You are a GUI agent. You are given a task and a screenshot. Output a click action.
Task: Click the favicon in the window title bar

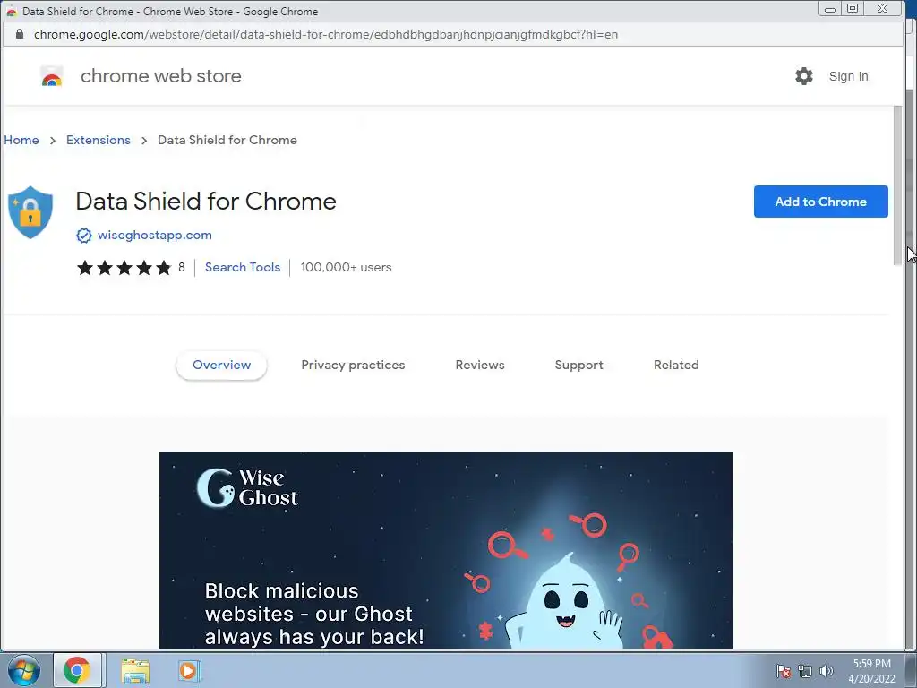pos(11,11)
